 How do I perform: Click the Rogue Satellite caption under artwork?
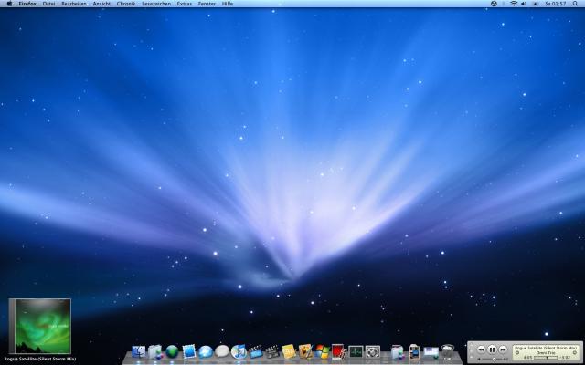coord(40,359)
